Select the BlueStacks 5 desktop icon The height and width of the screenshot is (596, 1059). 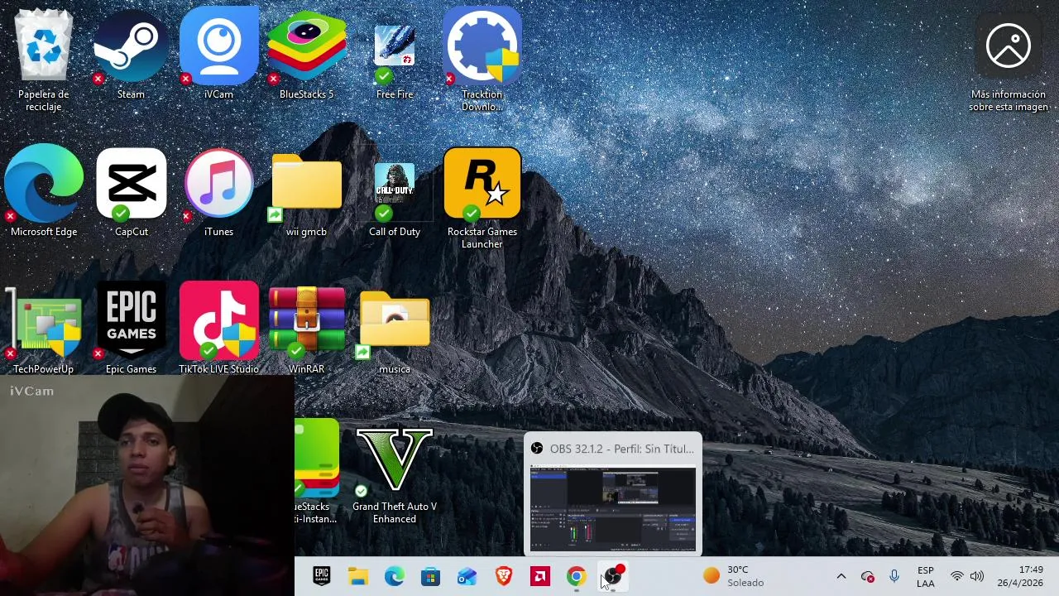[x=307, y=55]
